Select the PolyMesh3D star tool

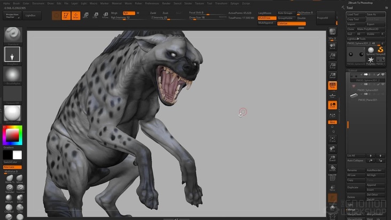coord(371,60)
